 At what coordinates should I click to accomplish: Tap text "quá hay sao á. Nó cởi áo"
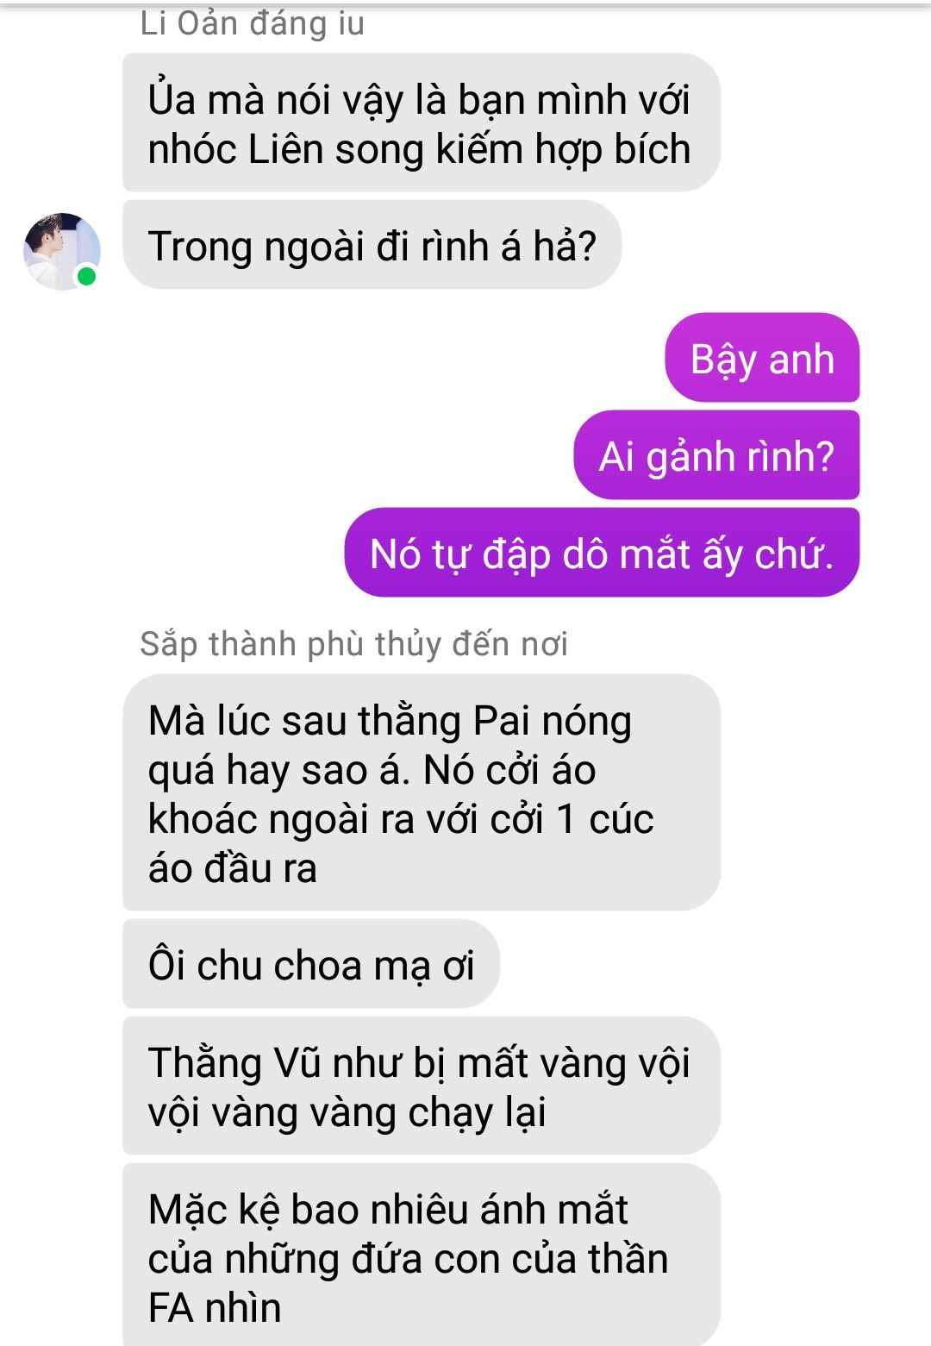372,770
